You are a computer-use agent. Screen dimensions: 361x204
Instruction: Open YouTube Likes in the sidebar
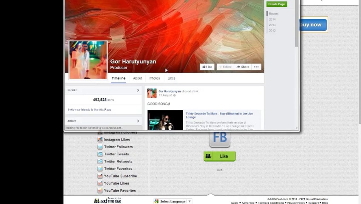tap(116, 183)
